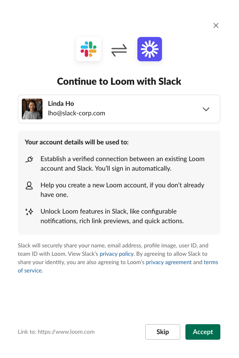Click the person account icon
Image resolution: width=239 pixels, height=358 pixels.
click(29, 186)
